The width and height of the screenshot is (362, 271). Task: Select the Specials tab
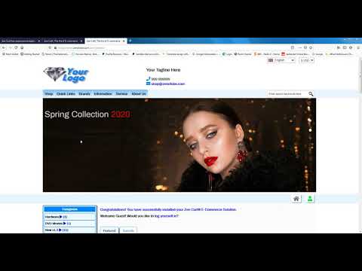click(128, 230)
